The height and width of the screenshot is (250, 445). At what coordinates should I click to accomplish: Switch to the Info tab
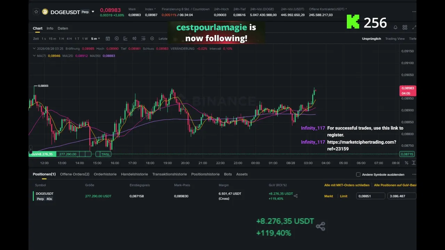(x=50, y=28)
